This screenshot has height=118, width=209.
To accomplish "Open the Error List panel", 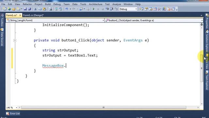I will [x=13, y=113].
